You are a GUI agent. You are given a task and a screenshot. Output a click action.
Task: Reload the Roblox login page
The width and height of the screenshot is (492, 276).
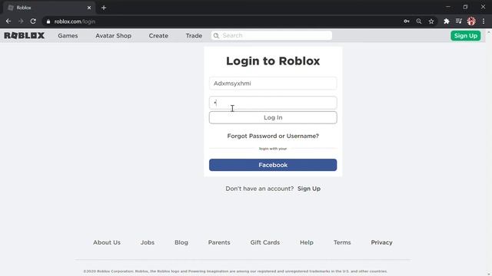tap(33, 21)
